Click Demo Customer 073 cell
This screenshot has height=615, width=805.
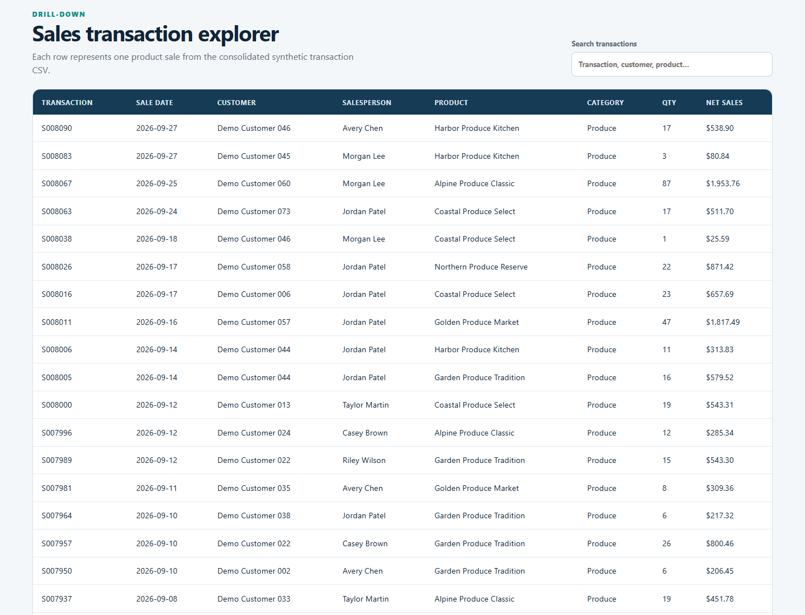(x=254, y=211)
